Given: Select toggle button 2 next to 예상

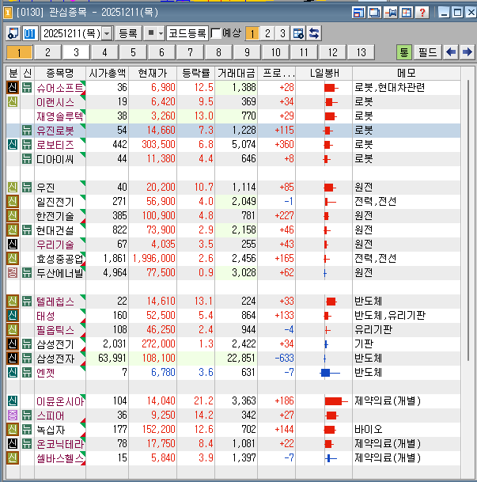Looking at the screenshot, I should pyautogui.click(x=267, y=33).
